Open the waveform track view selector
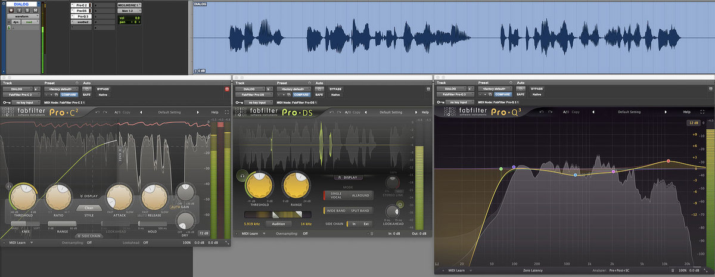The image size is (715, 277). [x=23, y=16]
